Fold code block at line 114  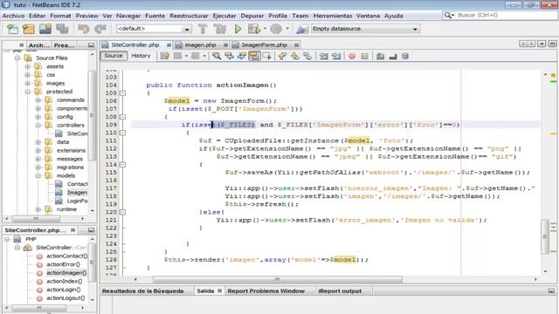click(x=122, y=165)
